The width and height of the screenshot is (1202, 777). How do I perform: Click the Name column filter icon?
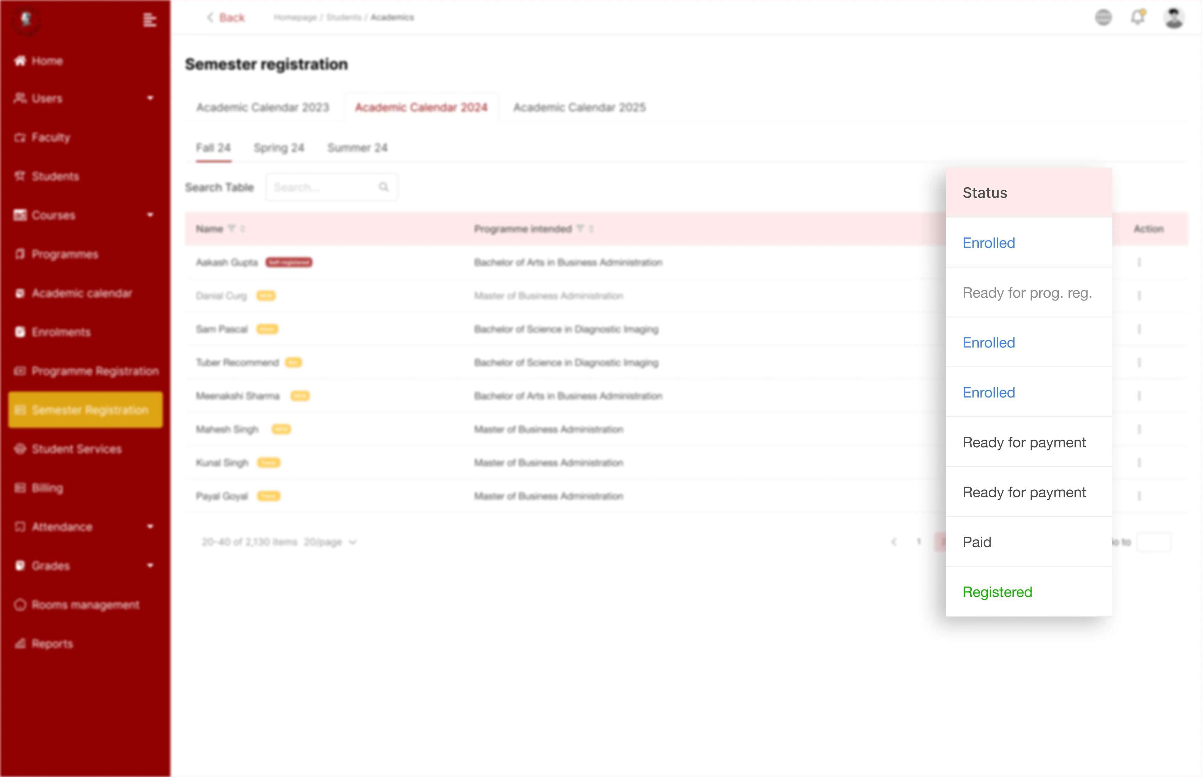(x=232, y=229)
